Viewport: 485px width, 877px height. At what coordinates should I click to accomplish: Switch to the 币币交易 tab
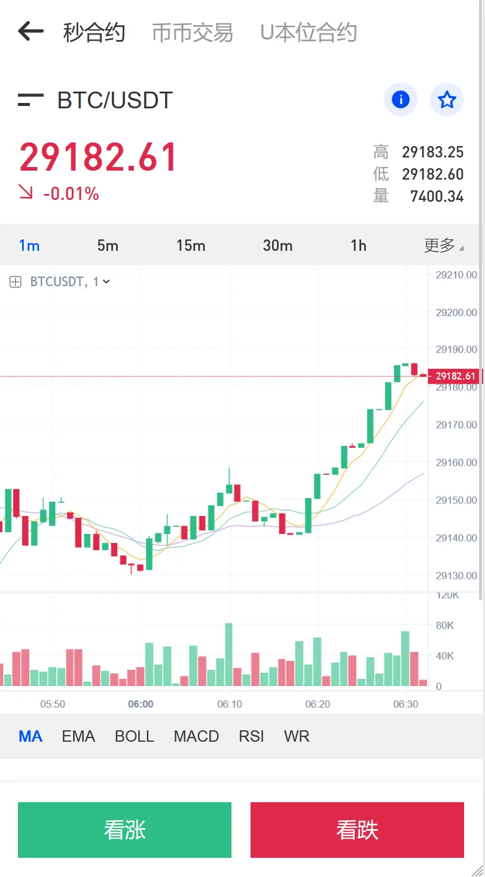(193, 32)
